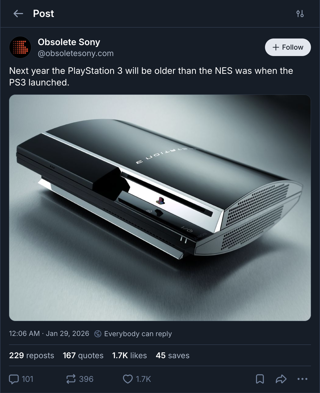This screenshot has width=320, height=393.
Task: View the 229 reposts list
Action: coord(32,355)
